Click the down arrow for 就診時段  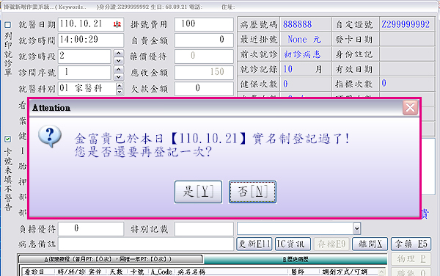tap(119, 61)
